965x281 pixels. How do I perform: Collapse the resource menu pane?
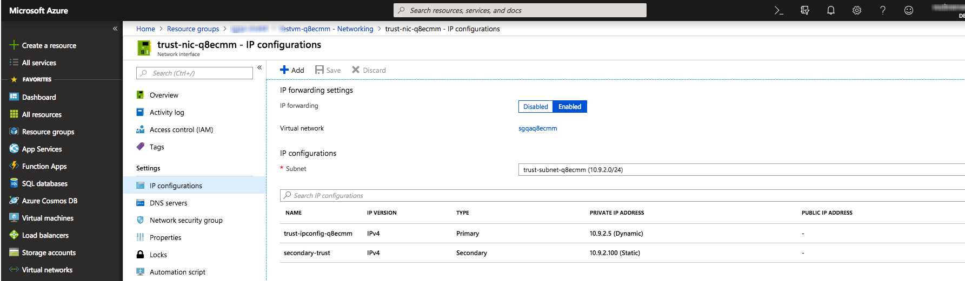pyautogui.click(x=259, y=67)
